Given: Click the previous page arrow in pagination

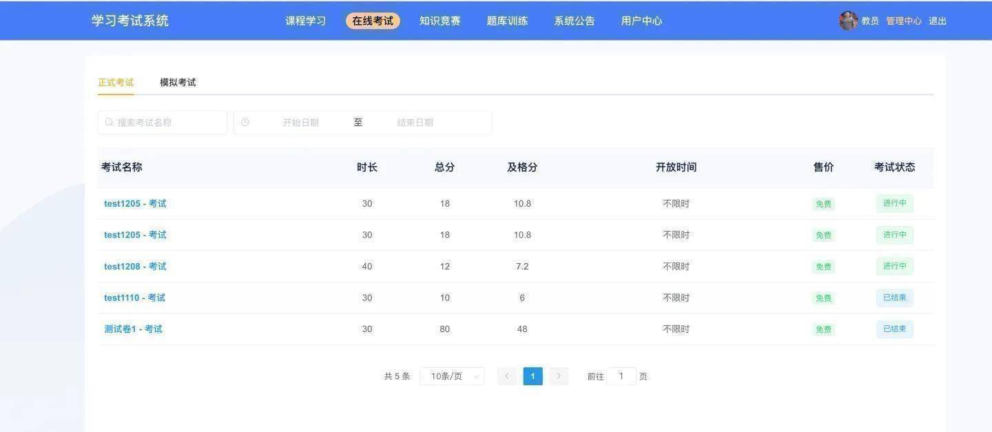Looking at the screenshot, I should (x=506, y=376).
